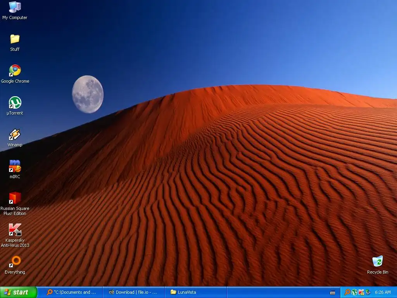Select the mIRC desktop shortcut
397x298 pixels.
[x=15, y=170]
